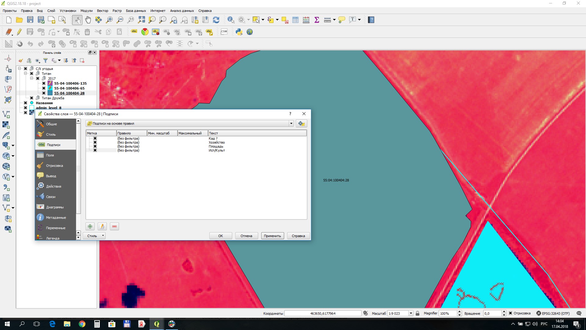Toggle visibility of Титан Дружба layer
The width and height of the screenshot is (586, 330).
click(x=31, y=98)
